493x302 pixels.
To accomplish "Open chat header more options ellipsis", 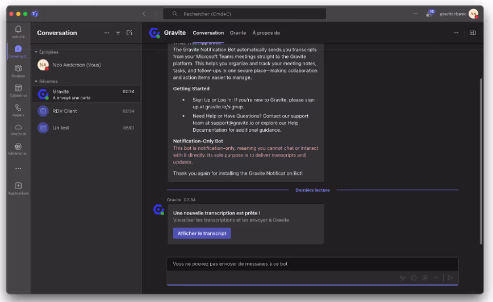I will coord(456,33).
